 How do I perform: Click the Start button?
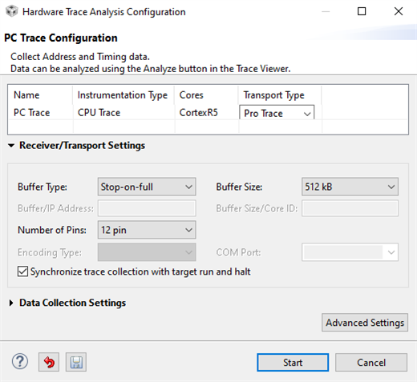pos(293,363)
